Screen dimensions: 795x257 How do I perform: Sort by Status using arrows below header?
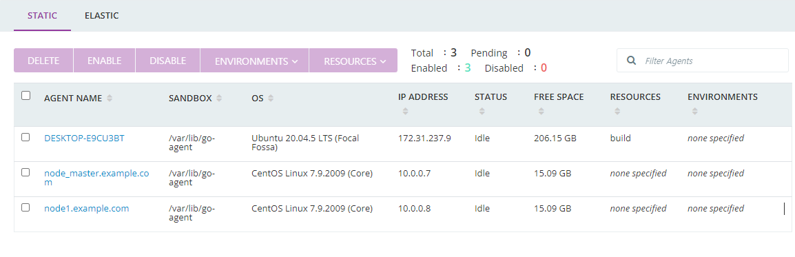click(482, 111)
